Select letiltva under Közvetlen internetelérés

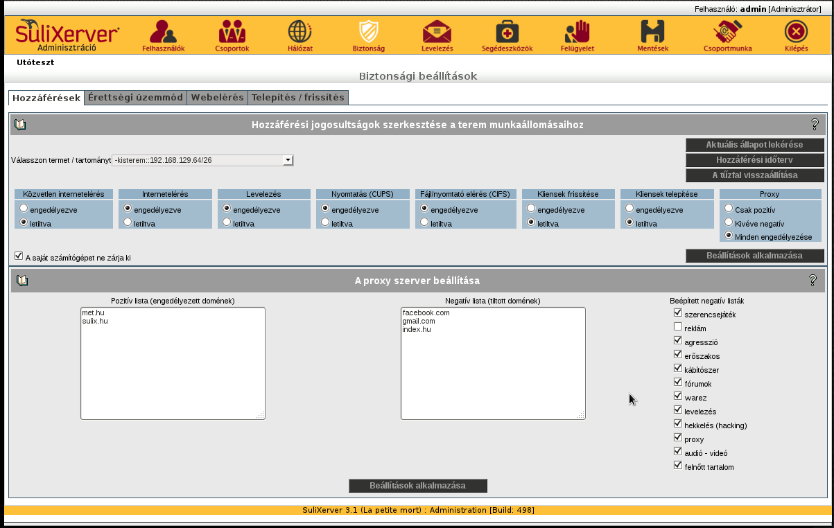click(24, 222)
